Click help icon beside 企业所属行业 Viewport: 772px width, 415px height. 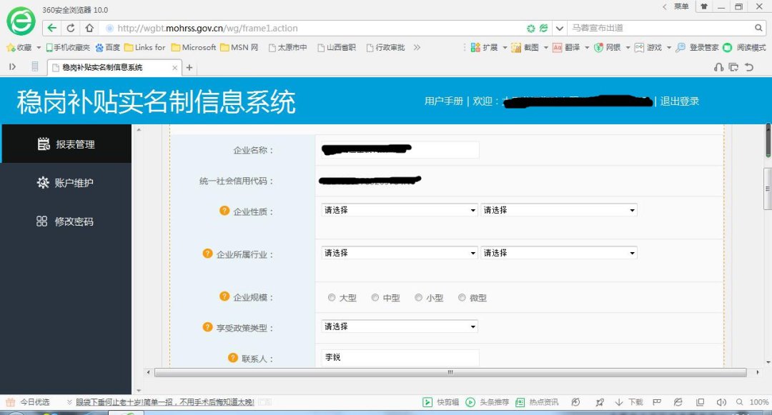tap(208, 254)
